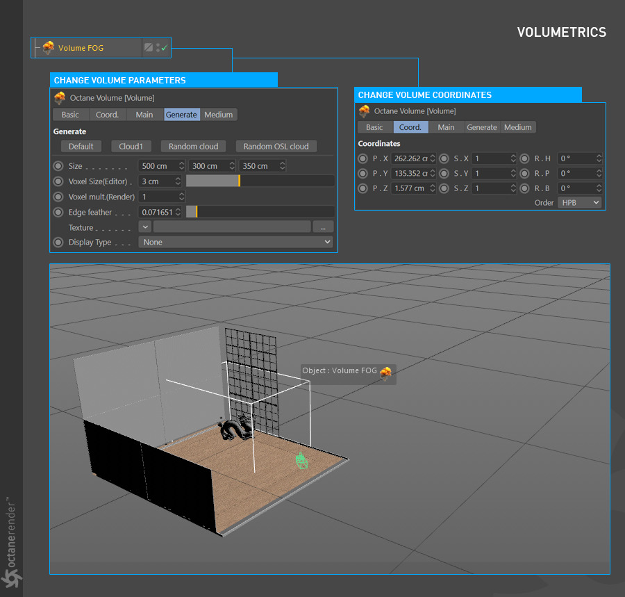Image resolution: width=625 pixels, height=597 pixels.
Task: Toggle the keyframe dot next to Edge feather
Action: (58, 212)
